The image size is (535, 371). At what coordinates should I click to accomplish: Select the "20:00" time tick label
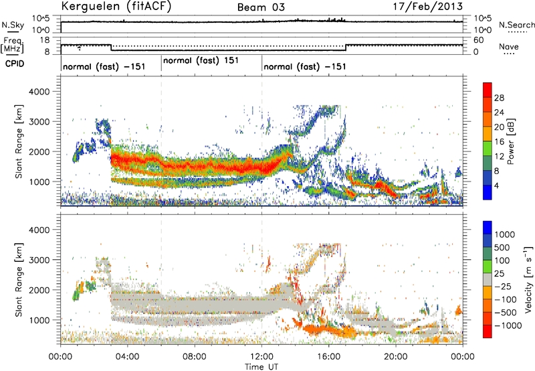point(396,357)
